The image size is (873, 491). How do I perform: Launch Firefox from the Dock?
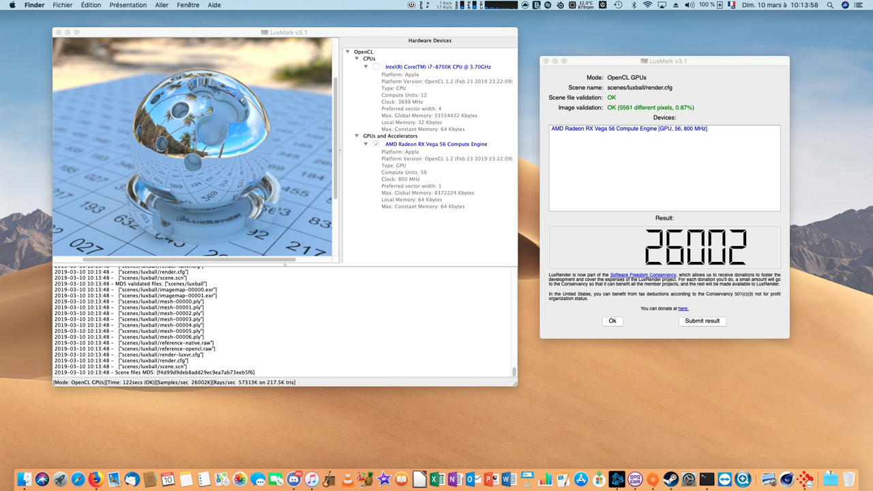click(95, 479)
